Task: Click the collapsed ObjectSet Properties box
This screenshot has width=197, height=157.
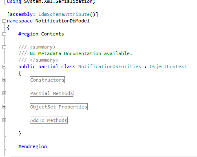Action: click(x=59, y=107)
